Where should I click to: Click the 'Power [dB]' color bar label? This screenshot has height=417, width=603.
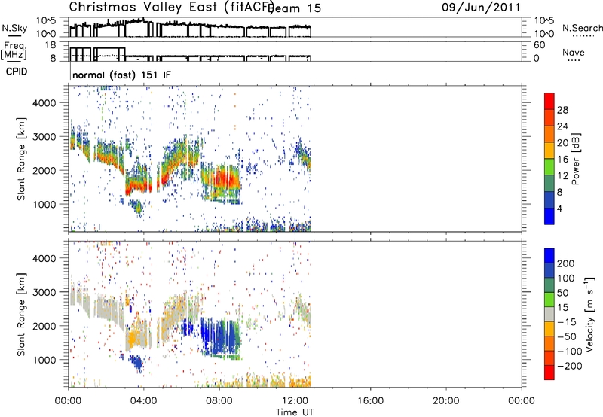(575, 159)
